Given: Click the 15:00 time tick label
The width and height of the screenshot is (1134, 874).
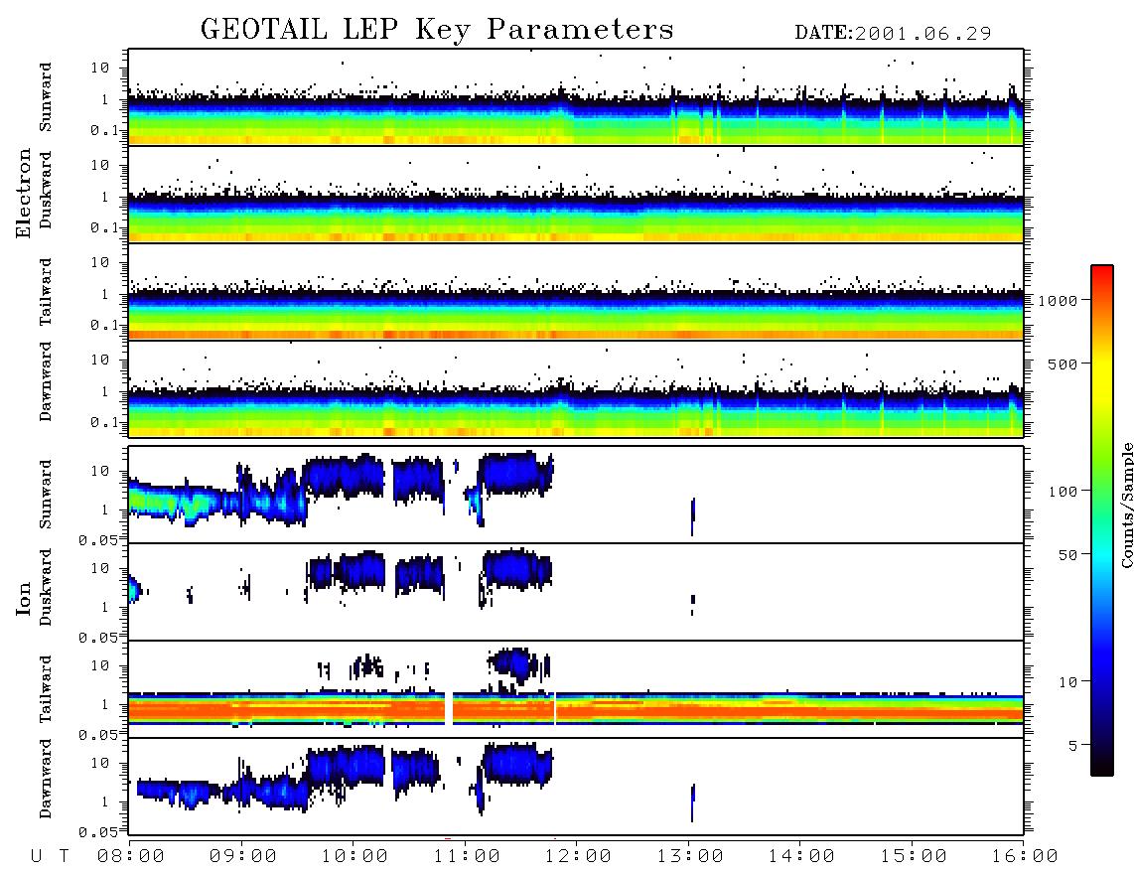Looking at the screenshot, I should click(x=913, y=857).
